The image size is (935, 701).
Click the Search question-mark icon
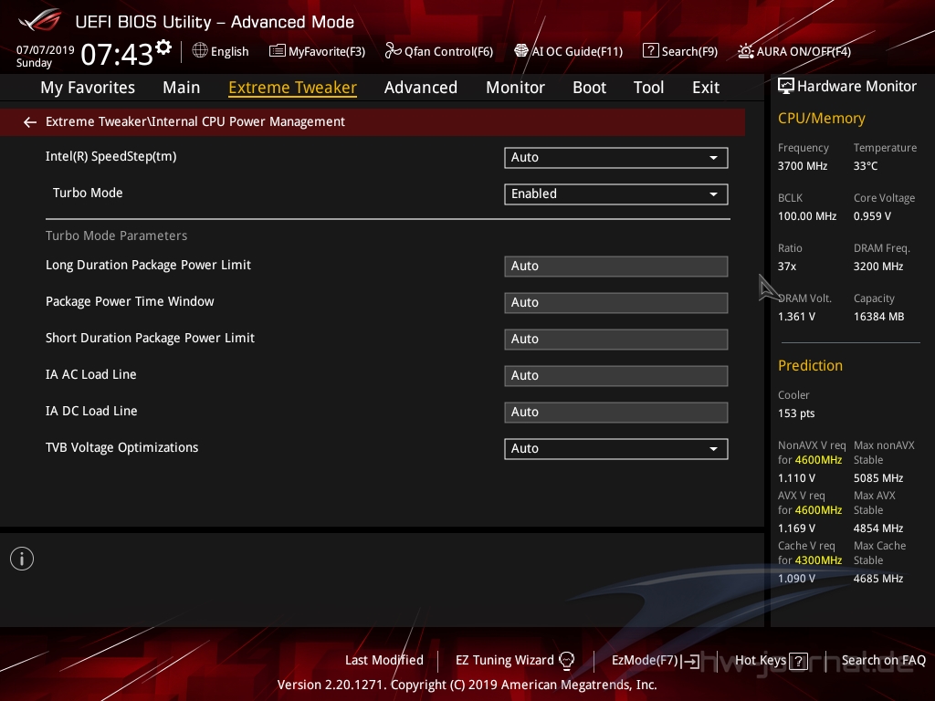click(x=650, y=51)
